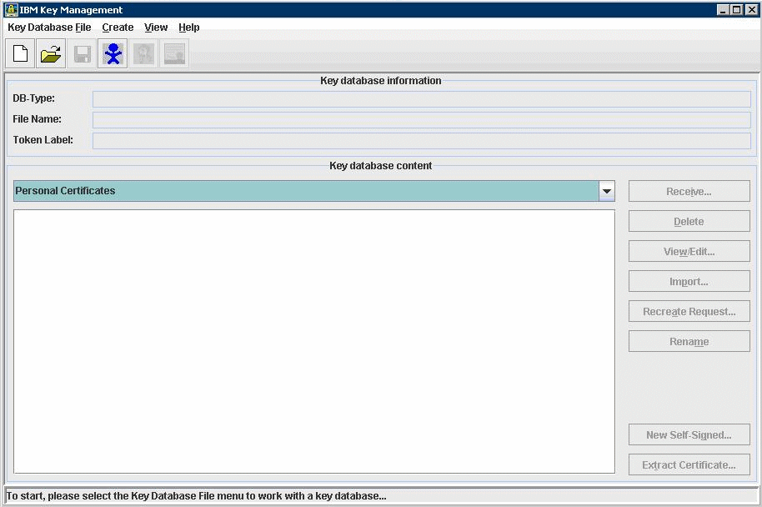Click the Import... button
This screenshot has width=762, height=507.
[x=689, y=282]
